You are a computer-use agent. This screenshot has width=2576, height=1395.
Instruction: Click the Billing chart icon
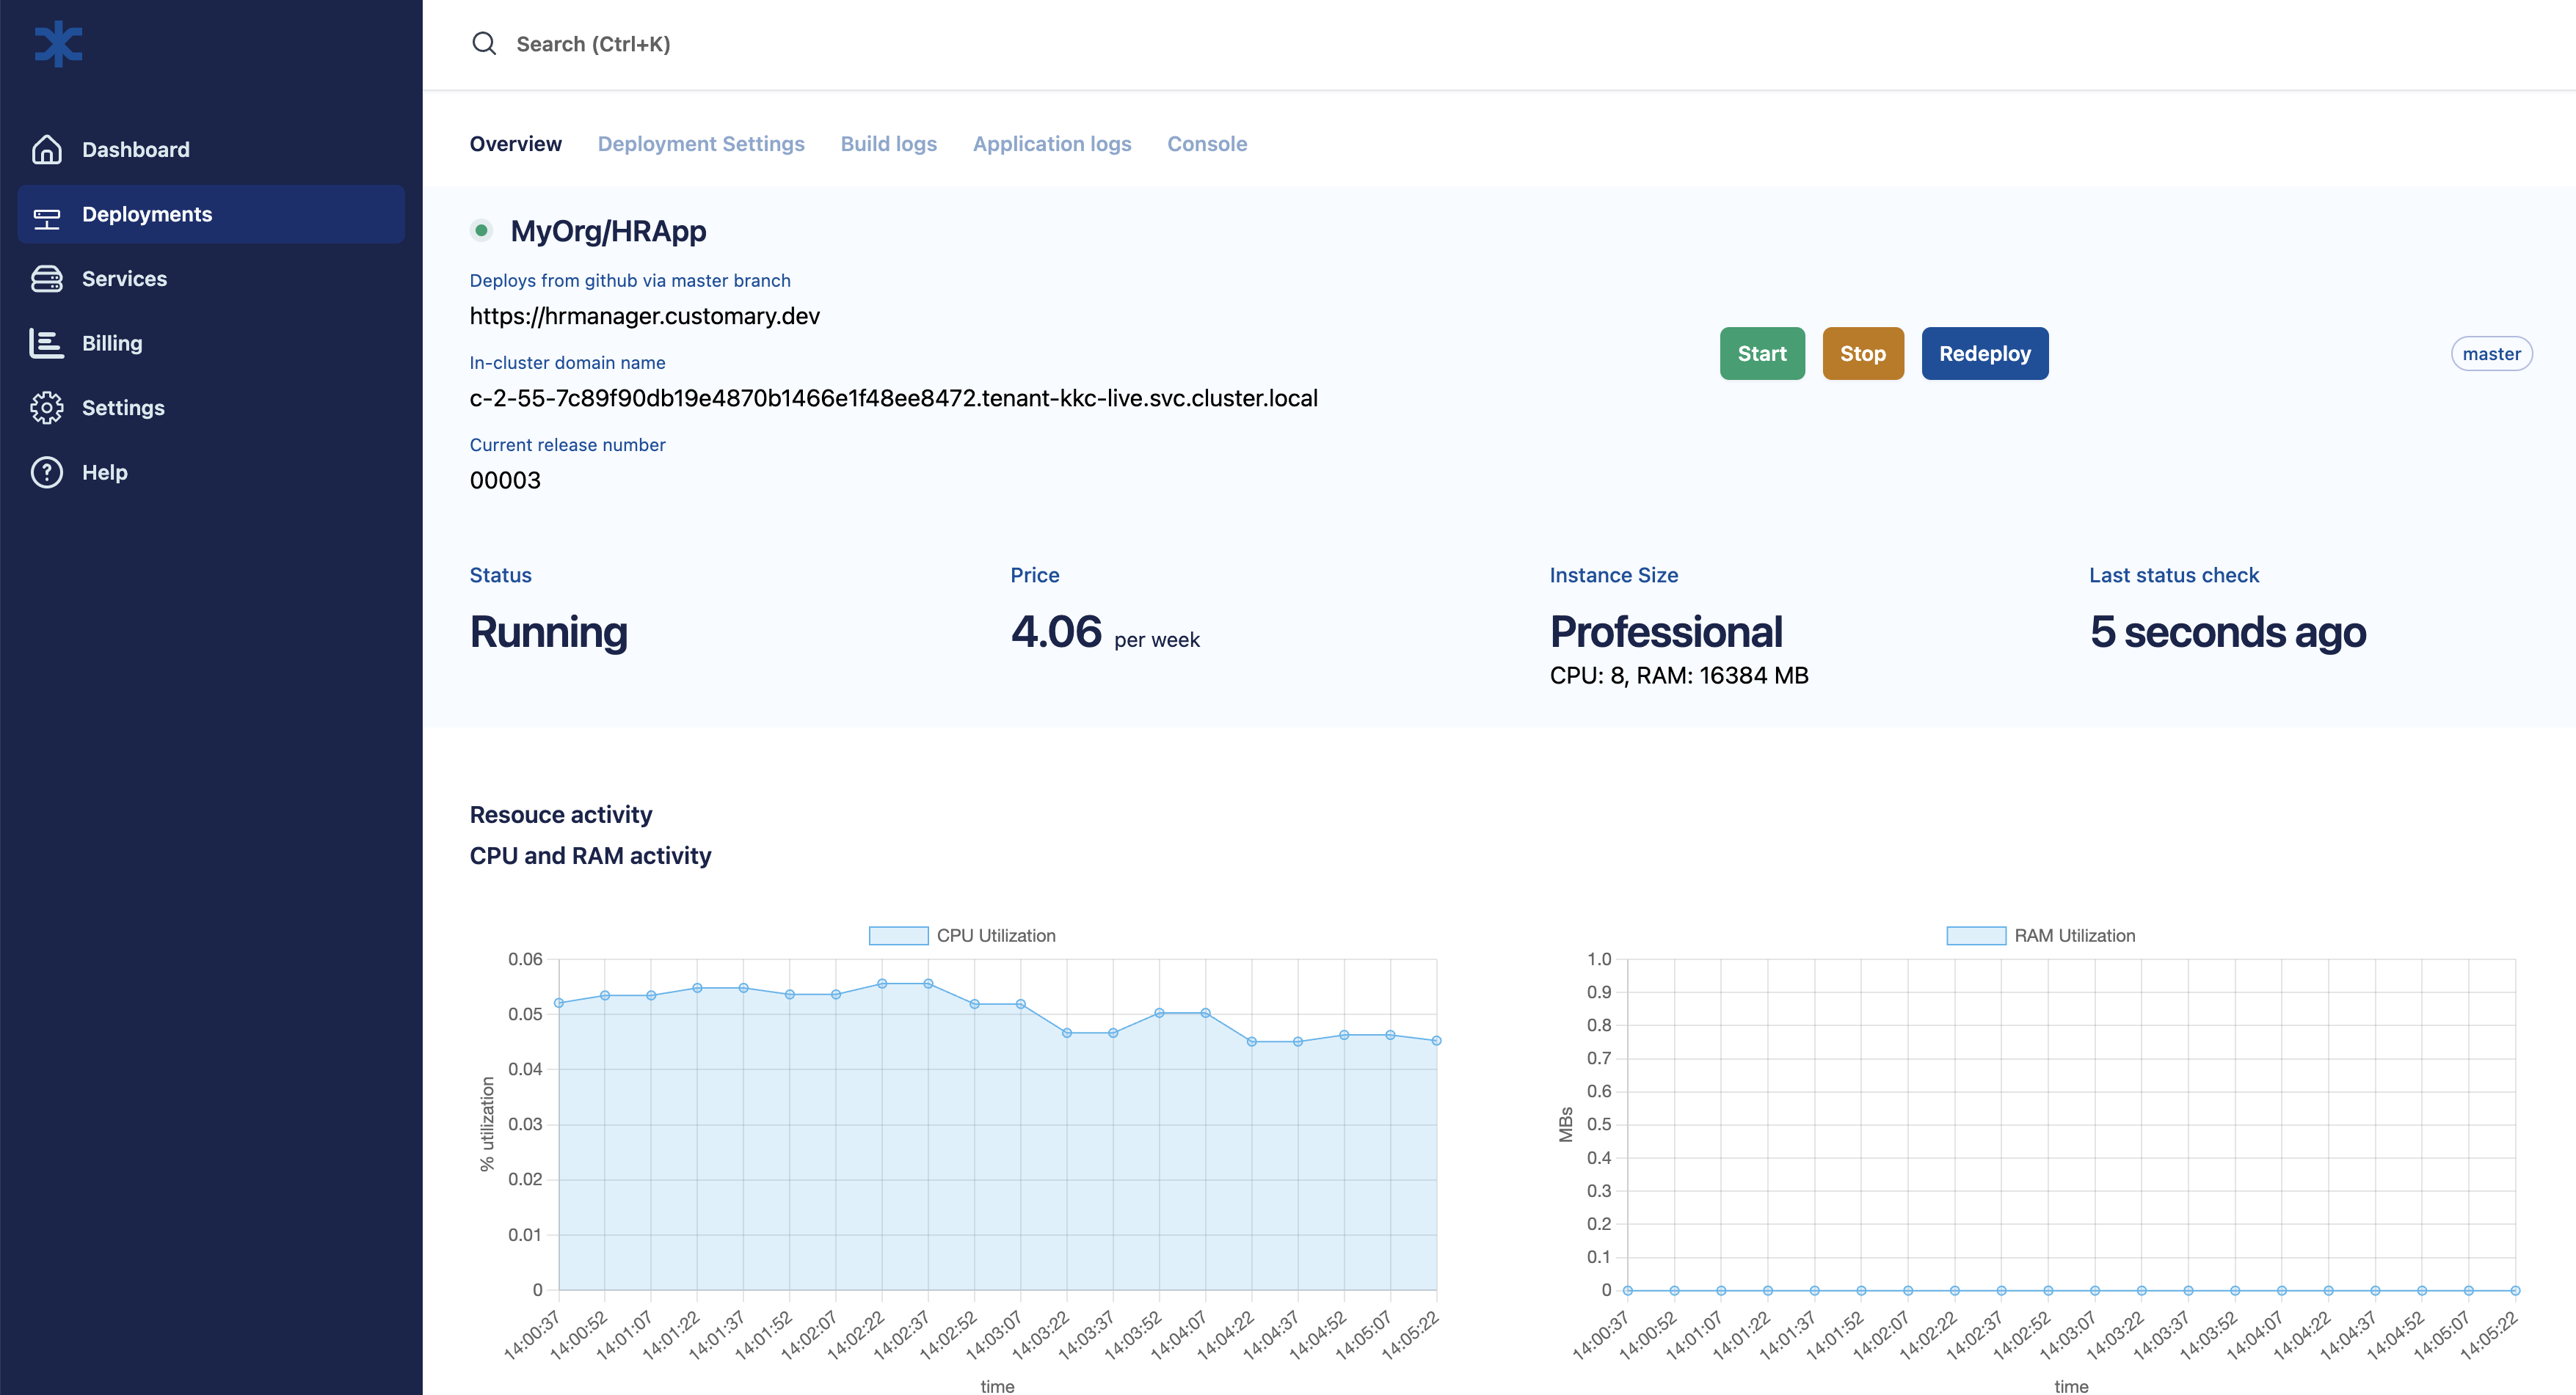[x=46, y=343]
